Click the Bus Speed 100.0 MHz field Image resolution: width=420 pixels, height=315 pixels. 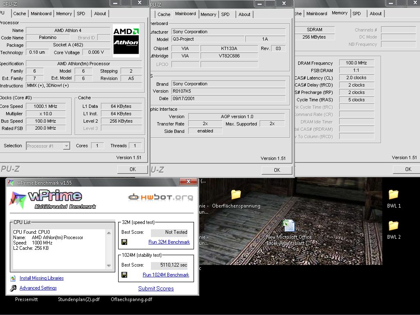click(46, 121)
